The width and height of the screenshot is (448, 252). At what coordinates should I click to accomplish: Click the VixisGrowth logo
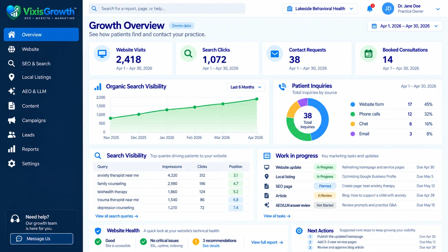pyautogui.click(x=41, y=13)
